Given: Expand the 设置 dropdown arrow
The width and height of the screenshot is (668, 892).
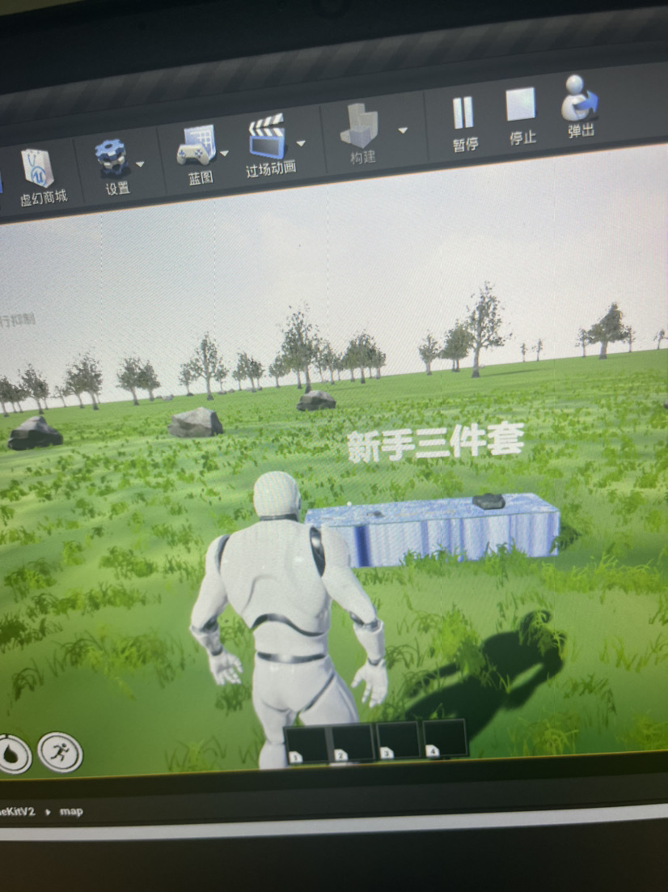Looking at the screenshot, I should 140,164.
